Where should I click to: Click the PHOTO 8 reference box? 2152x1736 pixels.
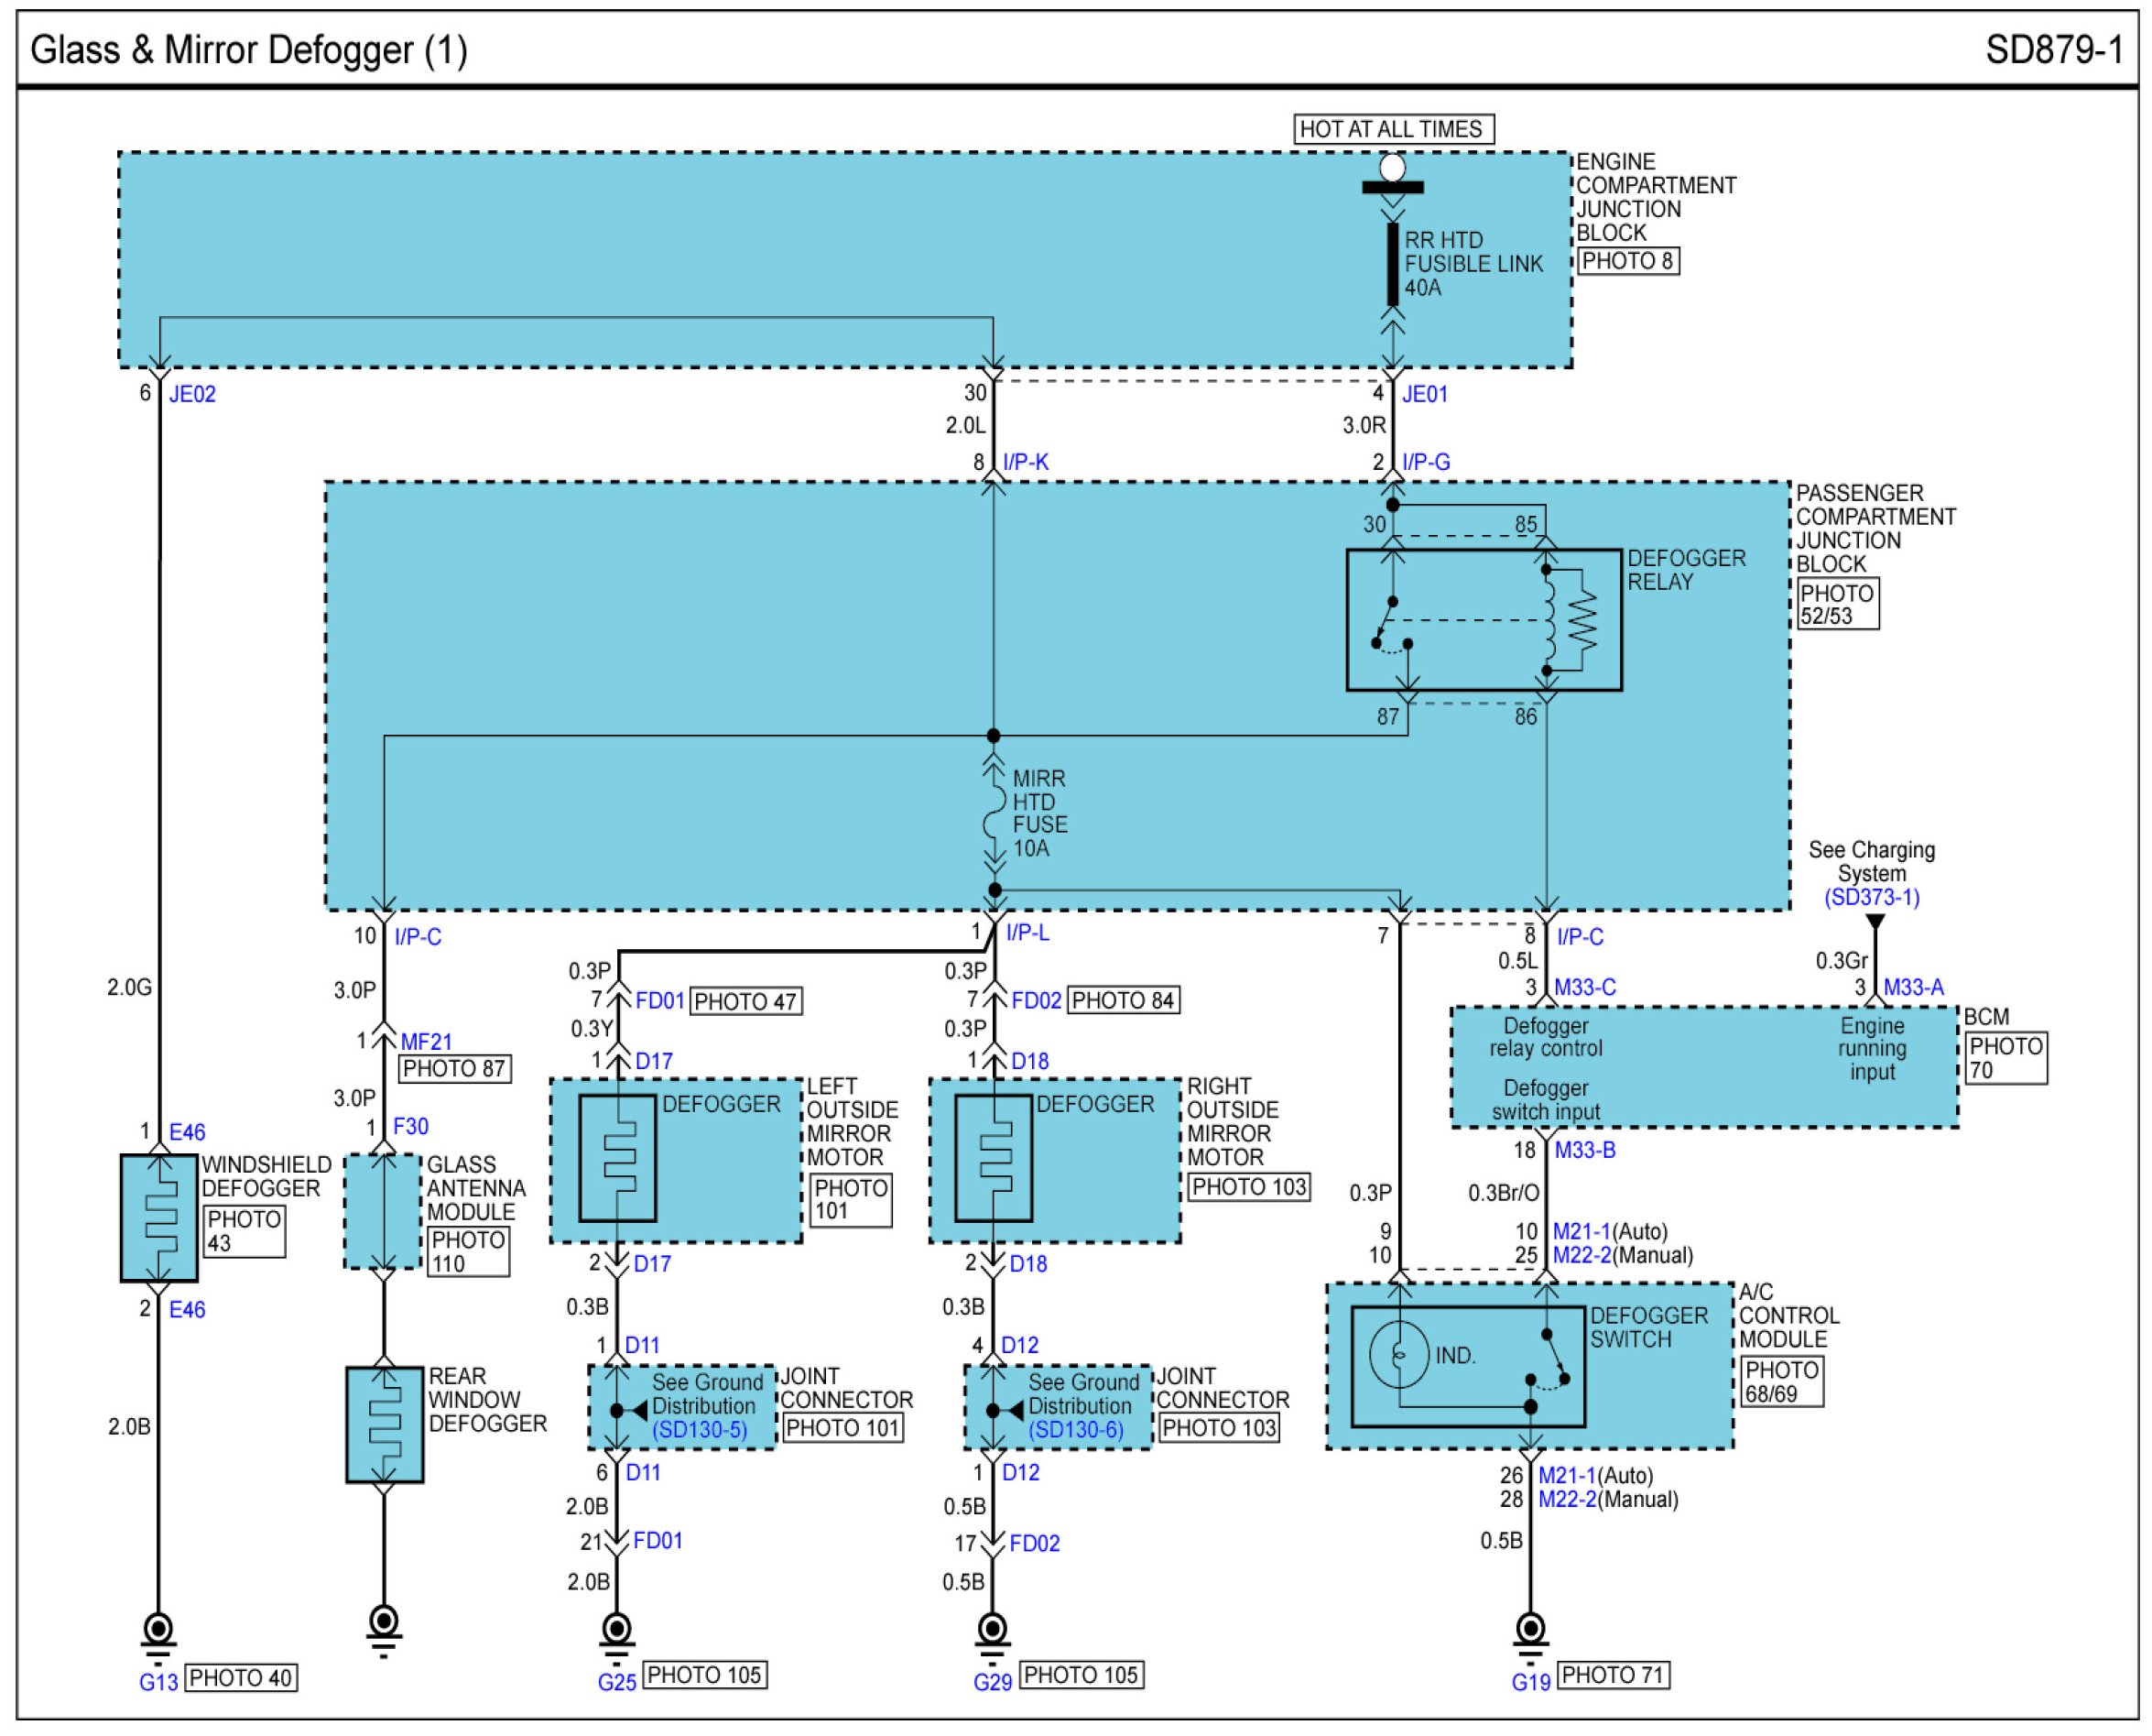[x=1627, y=261]
